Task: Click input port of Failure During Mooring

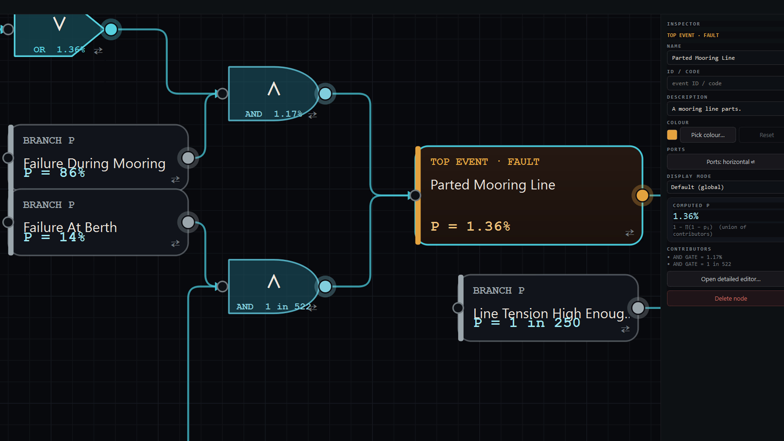Action: click(x=8, y=158)
